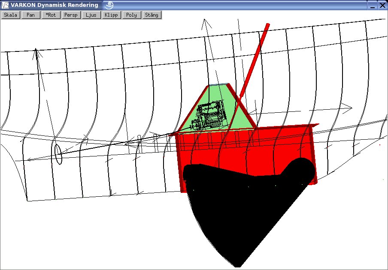This screenshot has height=270, width=388.
Task: Click the wireframe engine model inside cabin
Action: (210, 115)
